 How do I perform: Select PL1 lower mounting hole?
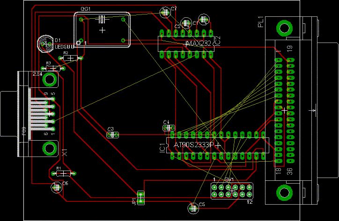click(x=284, y=192)
